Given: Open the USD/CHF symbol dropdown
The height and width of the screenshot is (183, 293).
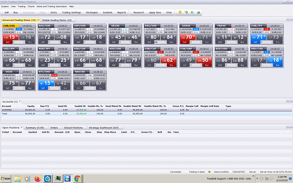Looking at the screenshot, I should coord(88,49).
